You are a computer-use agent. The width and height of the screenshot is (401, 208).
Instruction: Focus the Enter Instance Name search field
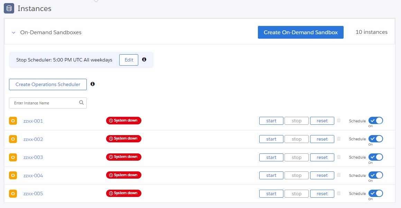tap(48, 103)
